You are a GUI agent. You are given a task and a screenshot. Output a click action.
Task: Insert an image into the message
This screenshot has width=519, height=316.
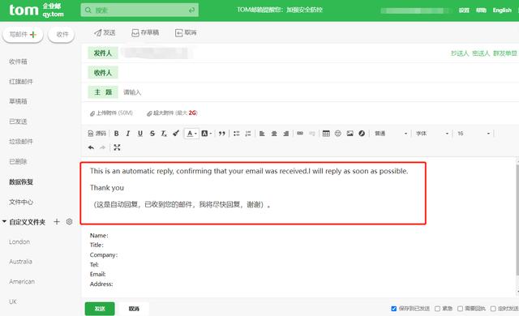coord(350,133)
